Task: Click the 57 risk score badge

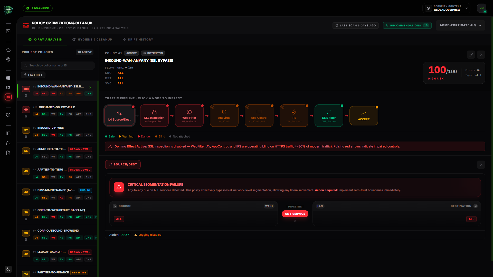Action: tap(26, 130)
